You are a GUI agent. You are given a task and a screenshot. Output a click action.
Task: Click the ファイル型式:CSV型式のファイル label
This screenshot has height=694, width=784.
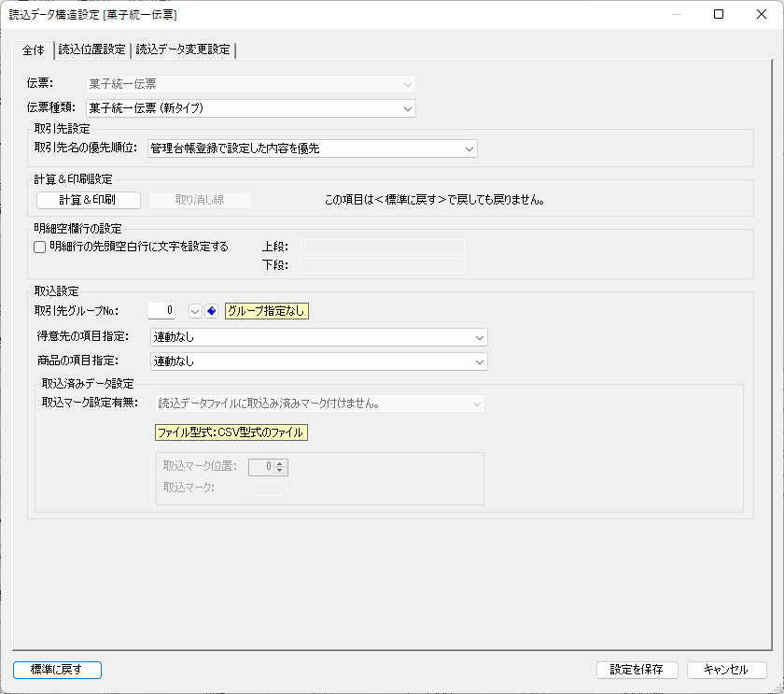[x=231, y=432]
